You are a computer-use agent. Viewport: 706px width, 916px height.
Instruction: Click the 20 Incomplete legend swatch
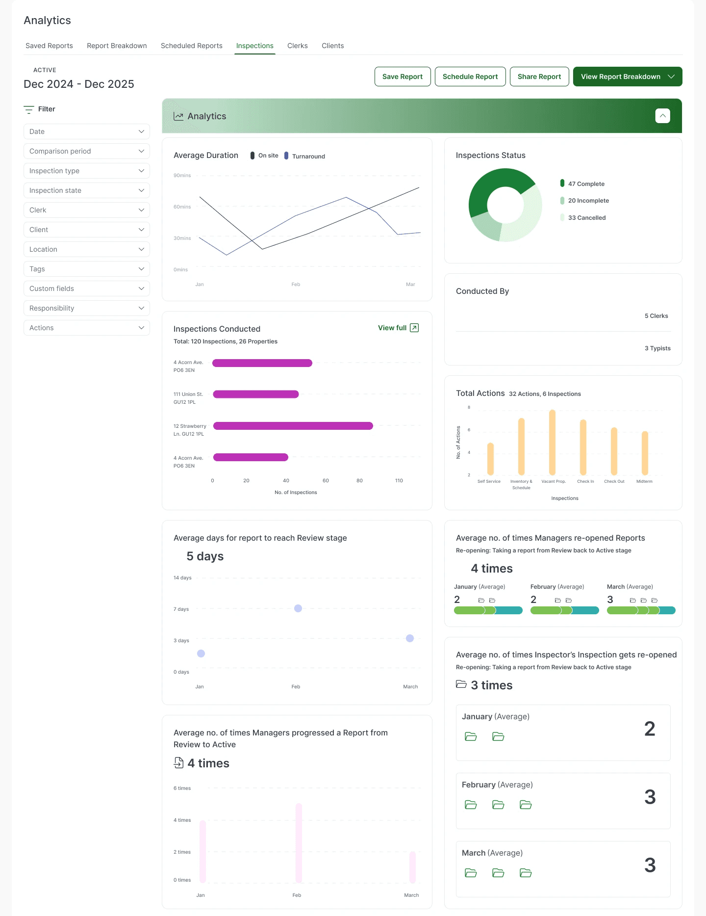(x=562, y=200)
